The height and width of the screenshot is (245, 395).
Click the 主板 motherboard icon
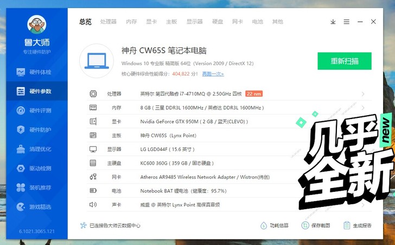[93, 135]
